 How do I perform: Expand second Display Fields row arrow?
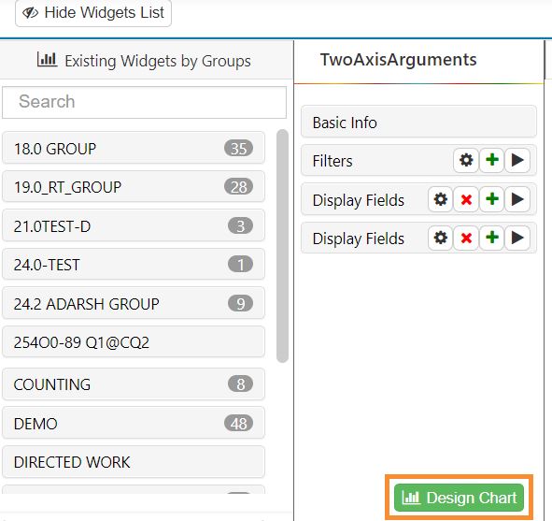[517, 238]
